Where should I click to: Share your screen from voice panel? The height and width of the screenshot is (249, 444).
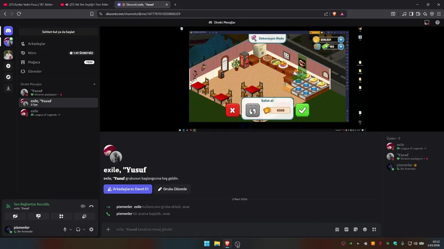[38, 216]
